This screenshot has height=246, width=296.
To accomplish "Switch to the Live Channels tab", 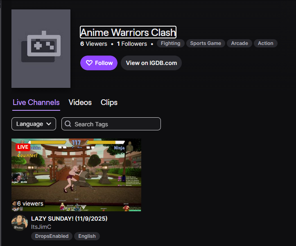I will tap(36, 103).
